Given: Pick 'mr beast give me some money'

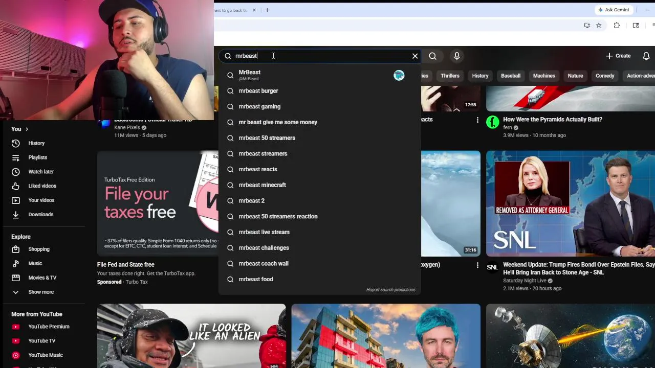Looking at the screenshot, I should pos(320,122).
